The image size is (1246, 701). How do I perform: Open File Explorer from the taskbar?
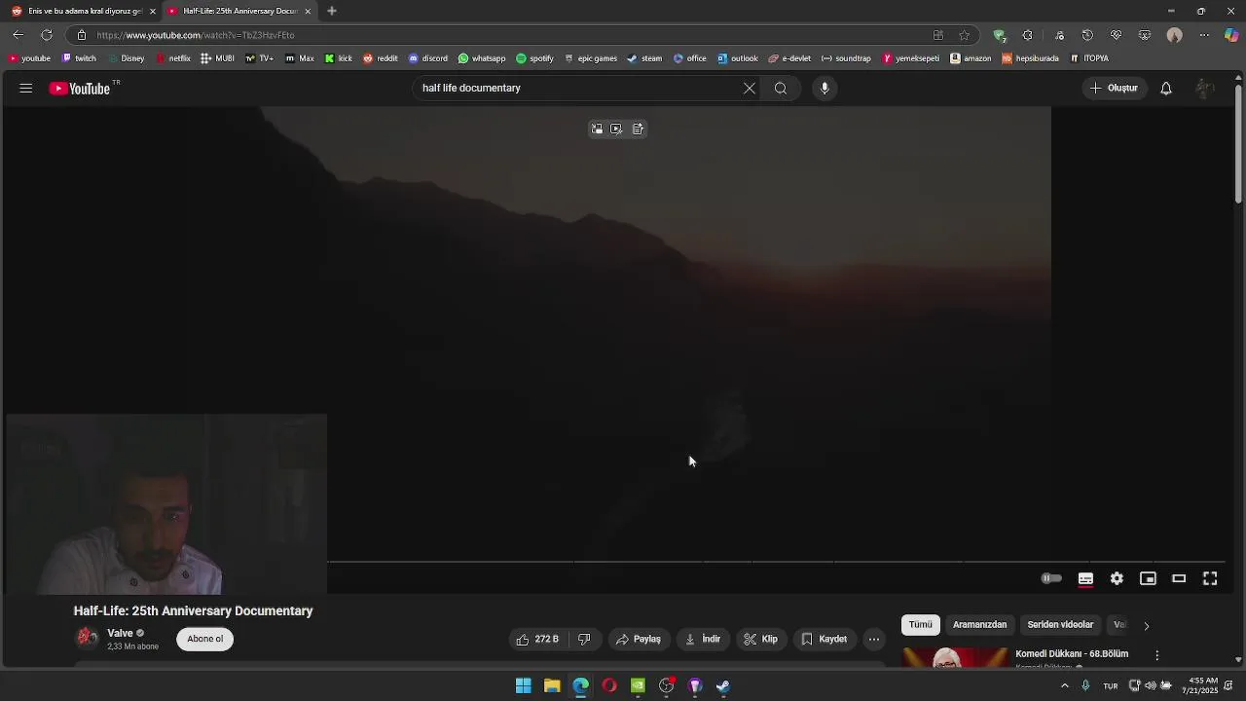point(552,685)
